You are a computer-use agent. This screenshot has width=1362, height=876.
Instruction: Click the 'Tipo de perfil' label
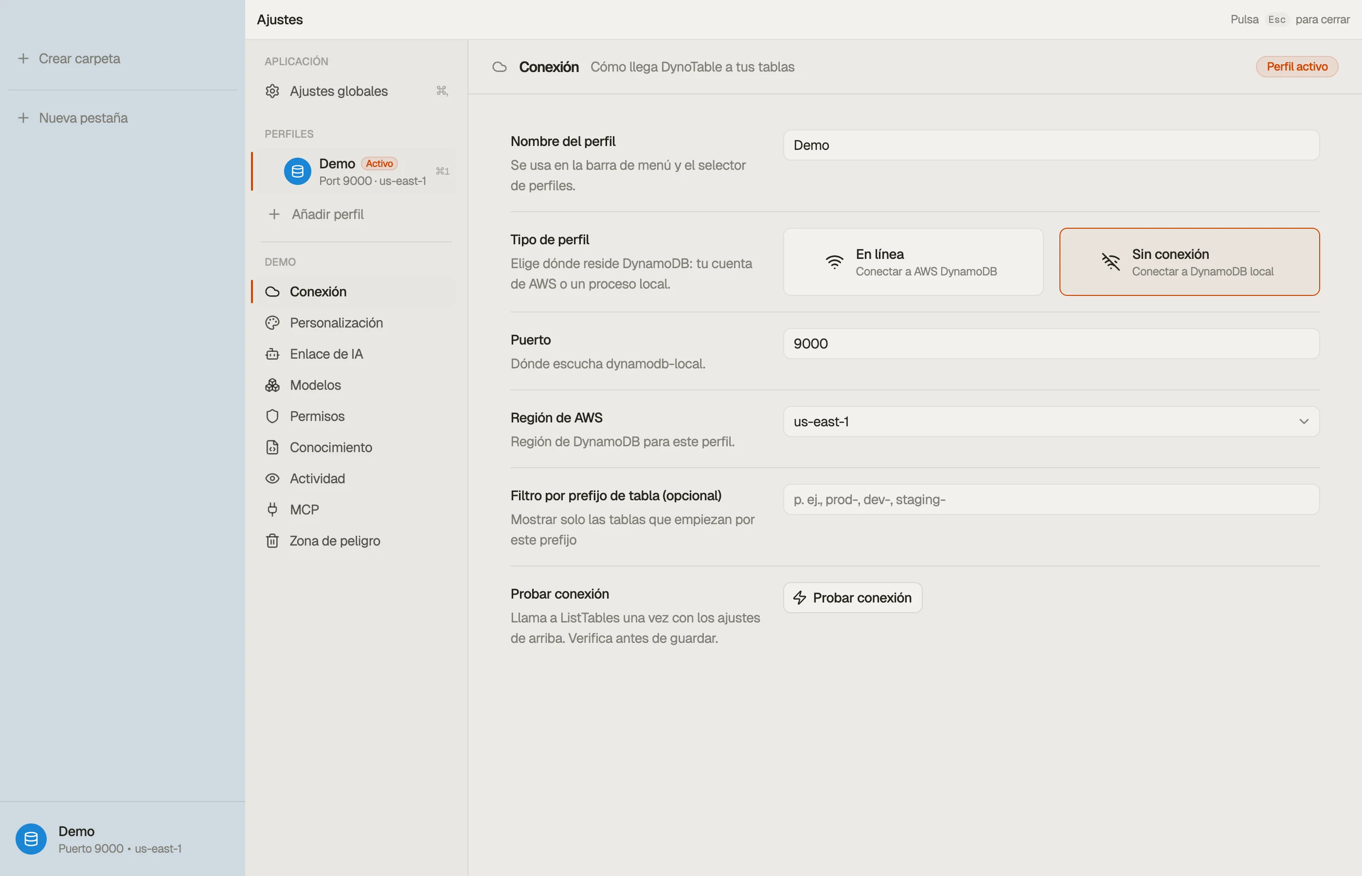coord(550,239)
